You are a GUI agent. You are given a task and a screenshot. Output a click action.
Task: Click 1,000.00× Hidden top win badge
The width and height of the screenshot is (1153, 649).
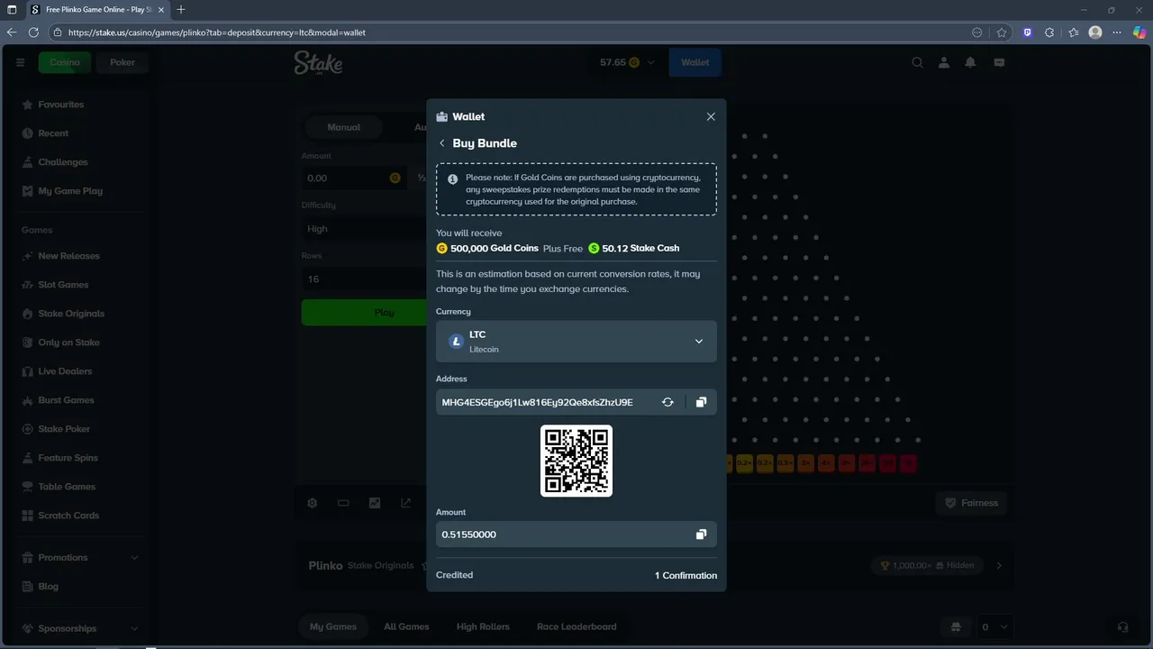pyautogui.click(x=927, y=565)
